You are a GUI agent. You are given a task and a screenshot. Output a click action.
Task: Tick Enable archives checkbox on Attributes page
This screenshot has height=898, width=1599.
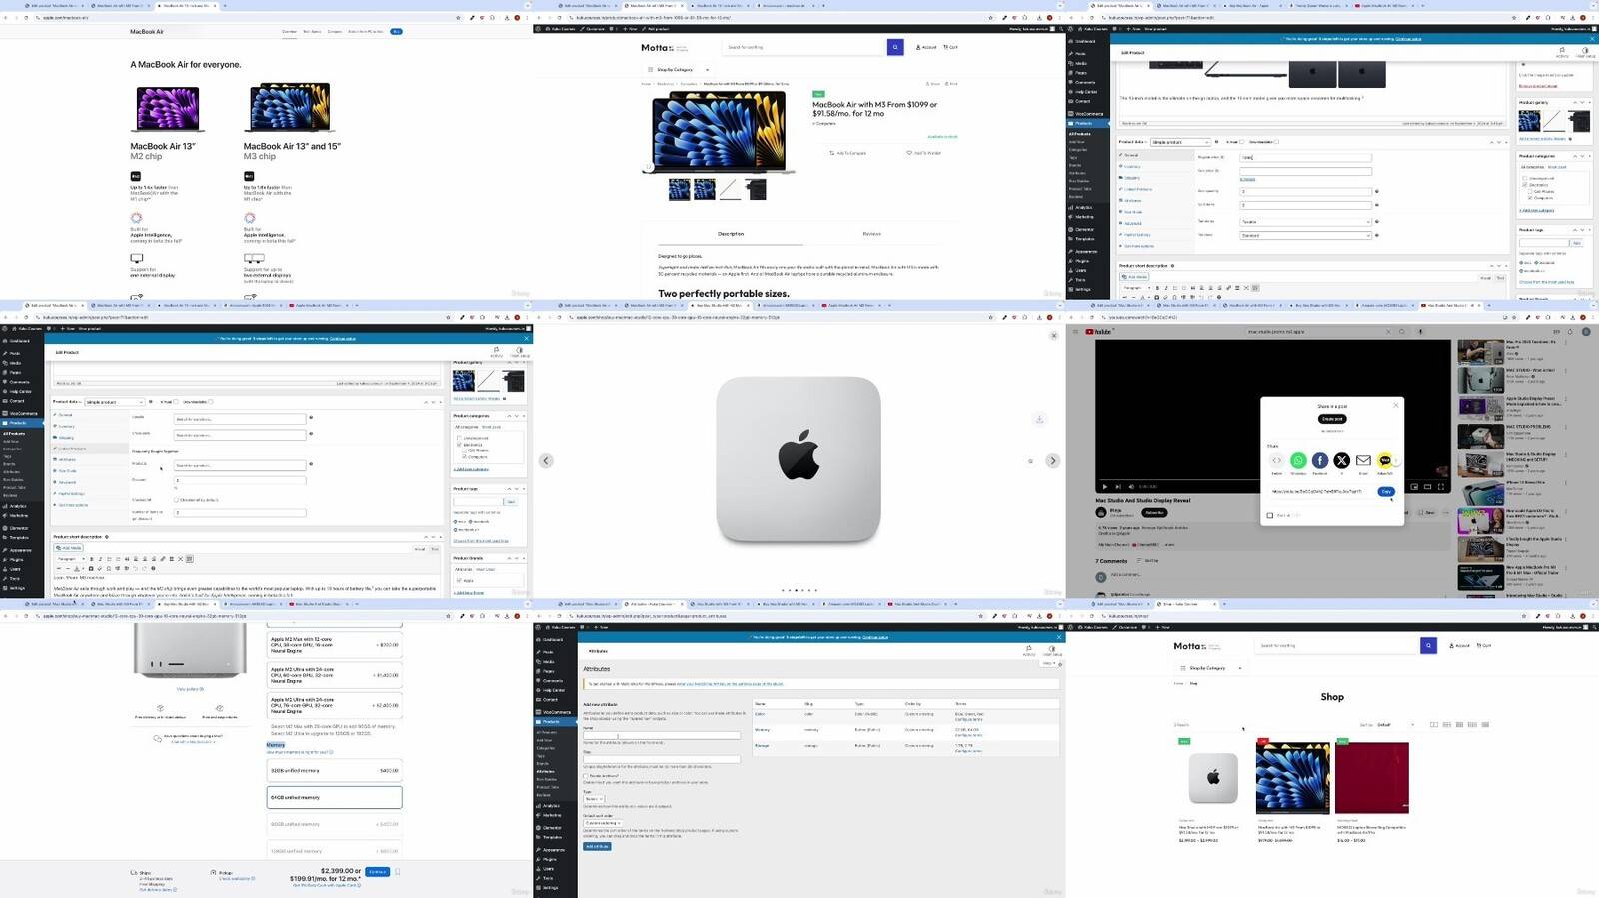586,776
